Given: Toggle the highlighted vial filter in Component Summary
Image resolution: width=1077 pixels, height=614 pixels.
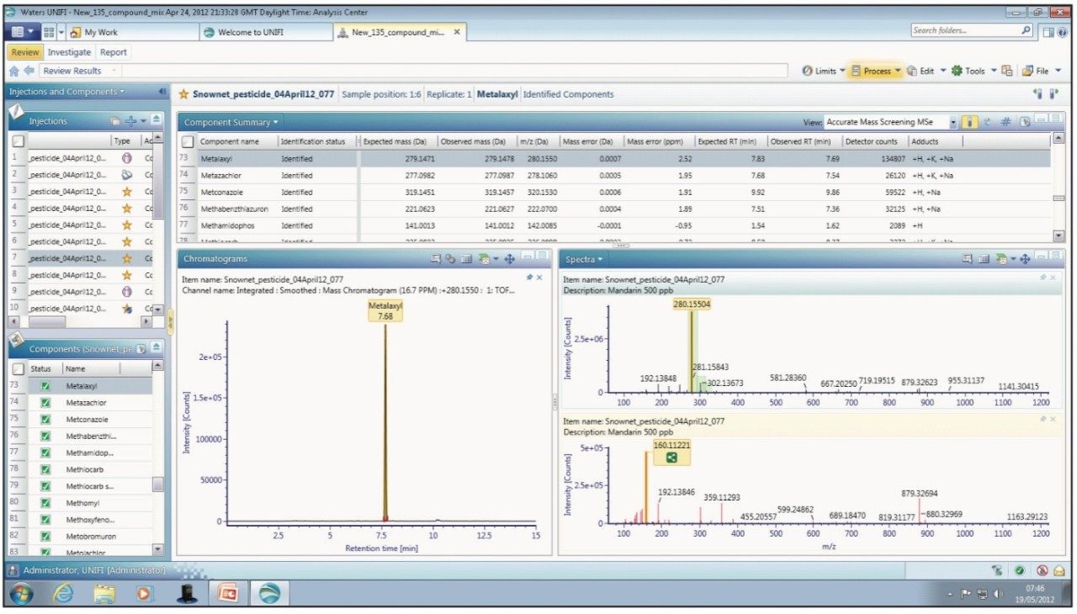Looking at the screenshot, I should click(970, 122).
